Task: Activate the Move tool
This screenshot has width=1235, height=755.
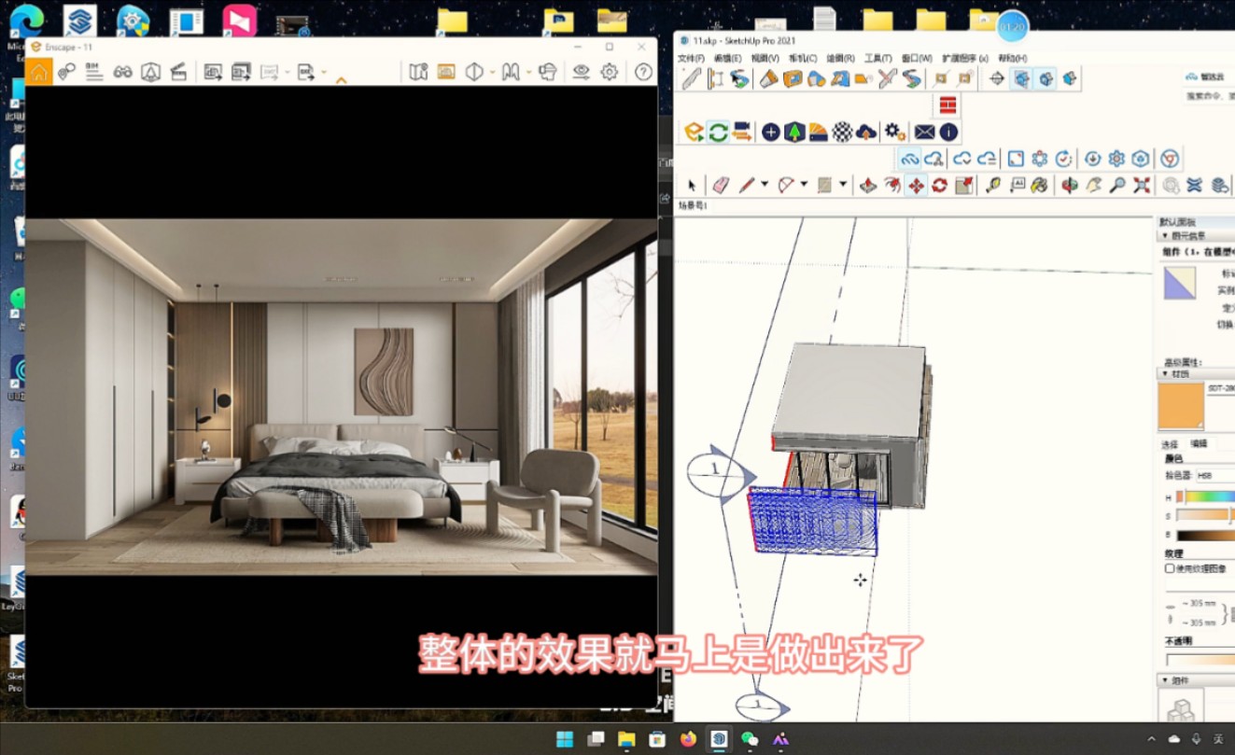Action: tap(914, 186)
